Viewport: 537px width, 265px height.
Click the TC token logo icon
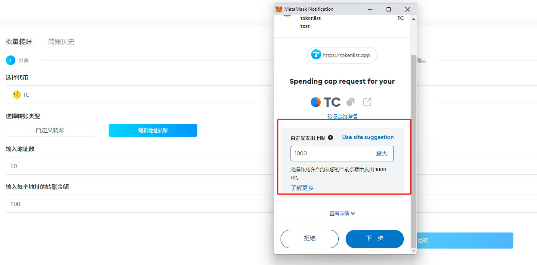(x=316, y=102)
